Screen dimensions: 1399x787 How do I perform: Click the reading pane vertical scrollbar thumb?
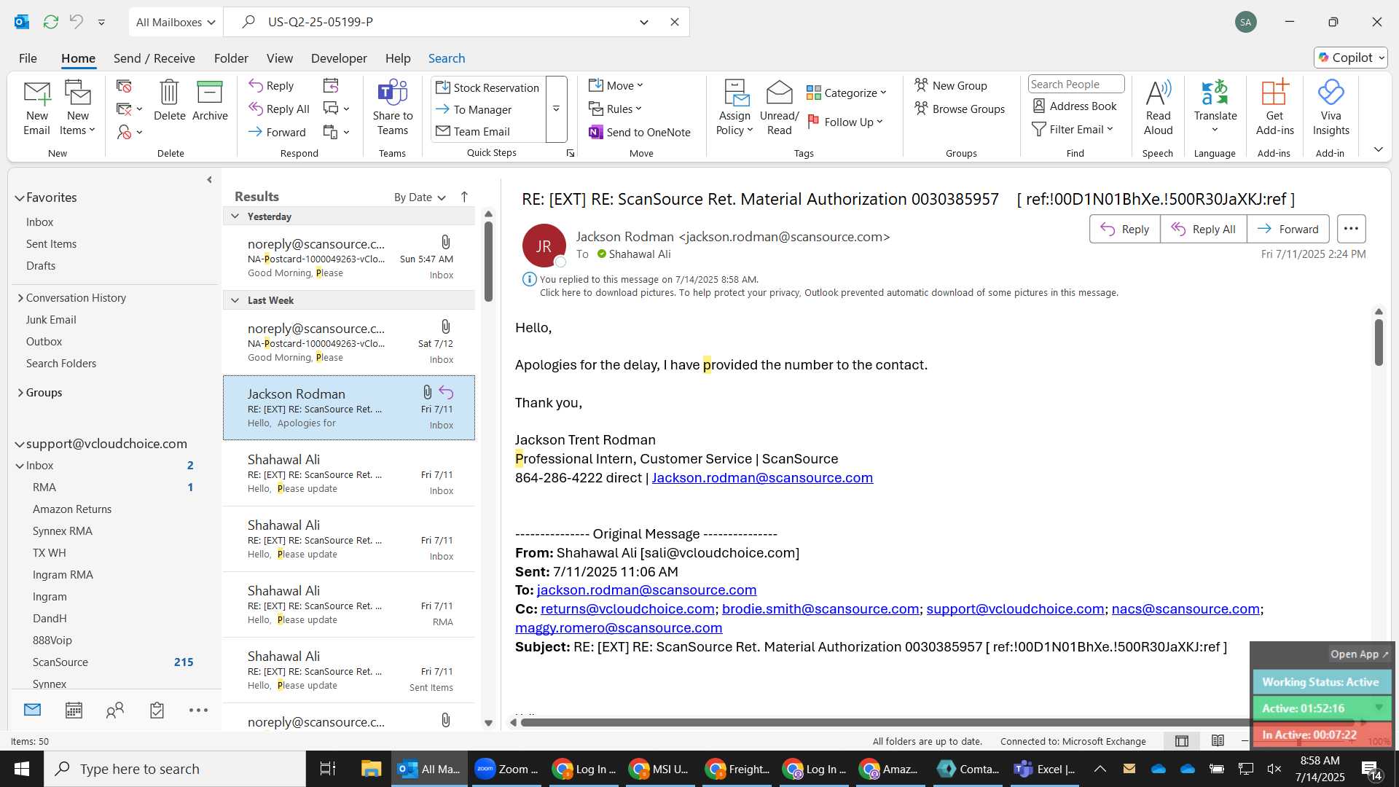pyautogui.click(x=1379, y=342)
